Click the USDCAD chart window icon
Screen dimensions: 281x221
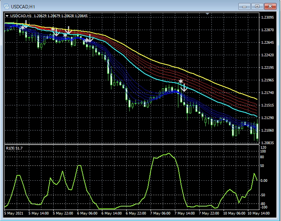[6, 6]
